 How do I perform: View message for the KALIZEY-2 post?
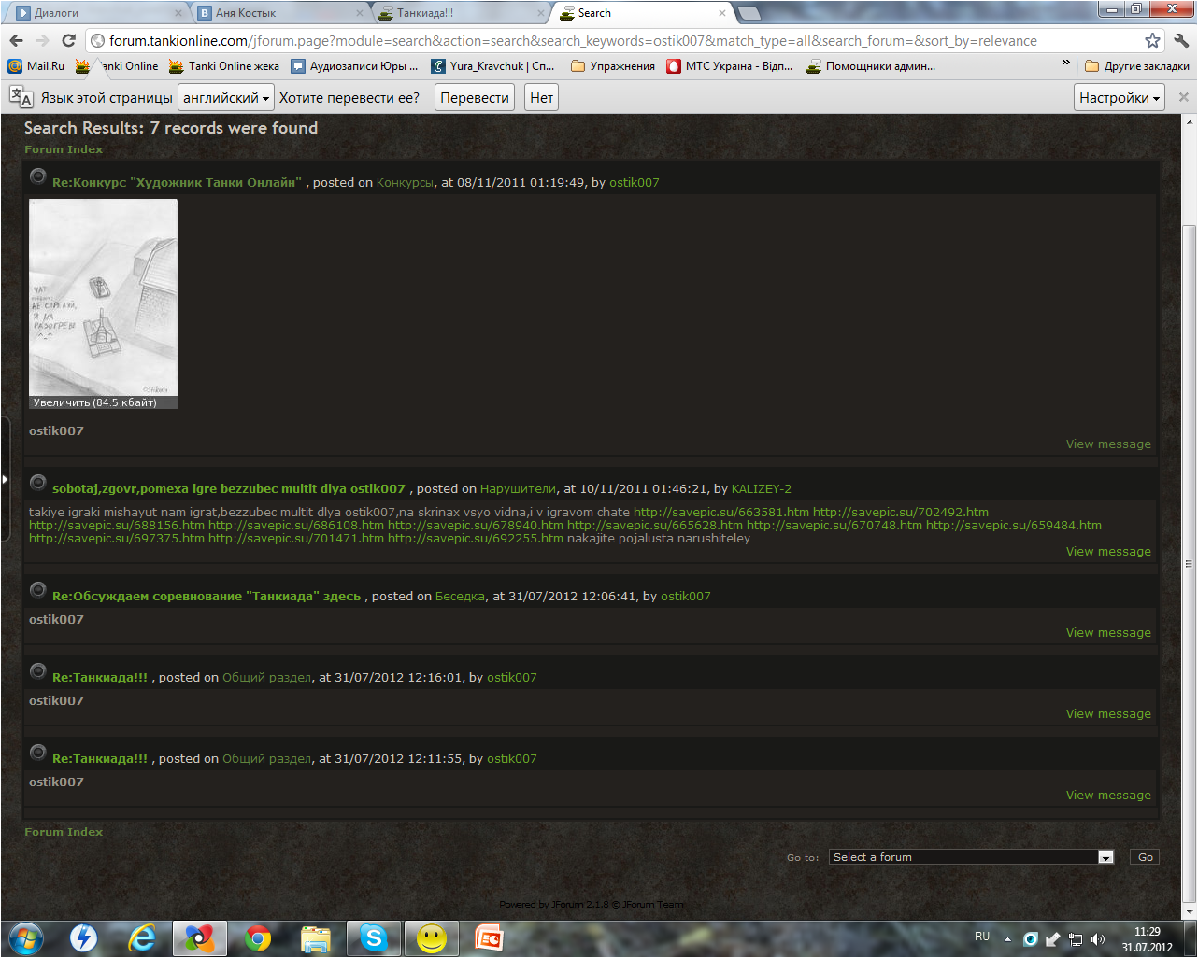[x=1108, y=552]
